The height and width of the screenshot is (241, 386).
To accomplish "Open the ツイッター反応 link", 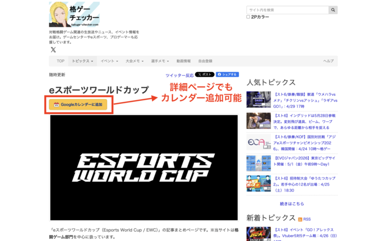I will click(179, 75).
